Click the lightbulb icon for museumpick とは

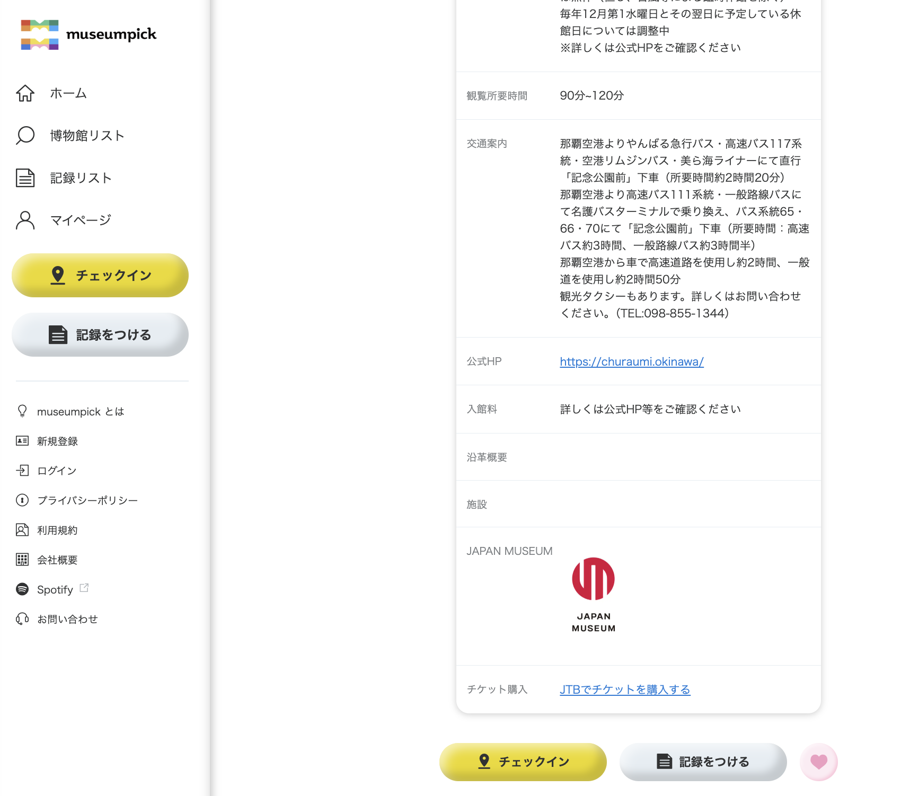point(22,411)
